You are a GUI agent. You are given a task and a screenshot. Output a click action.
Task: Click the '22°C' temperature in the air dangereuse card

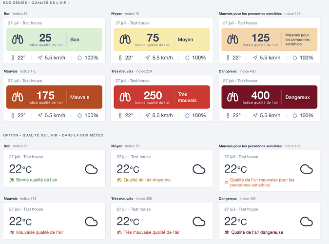(235, 222)
